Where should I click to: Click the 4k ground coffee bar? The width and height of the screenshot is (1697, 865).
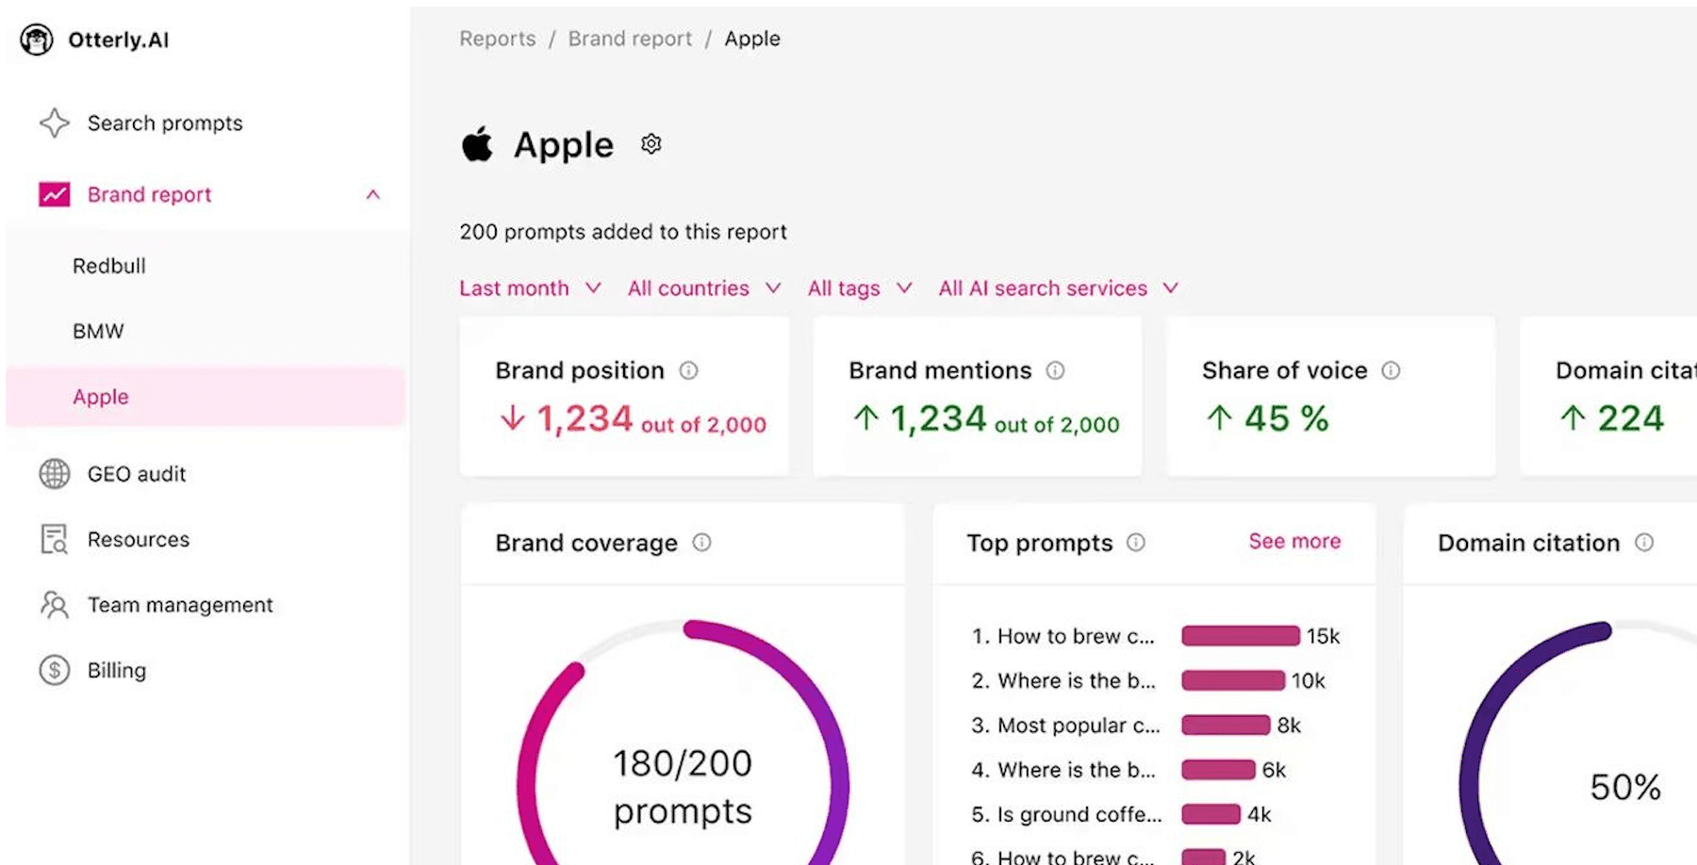point(1211,813)
